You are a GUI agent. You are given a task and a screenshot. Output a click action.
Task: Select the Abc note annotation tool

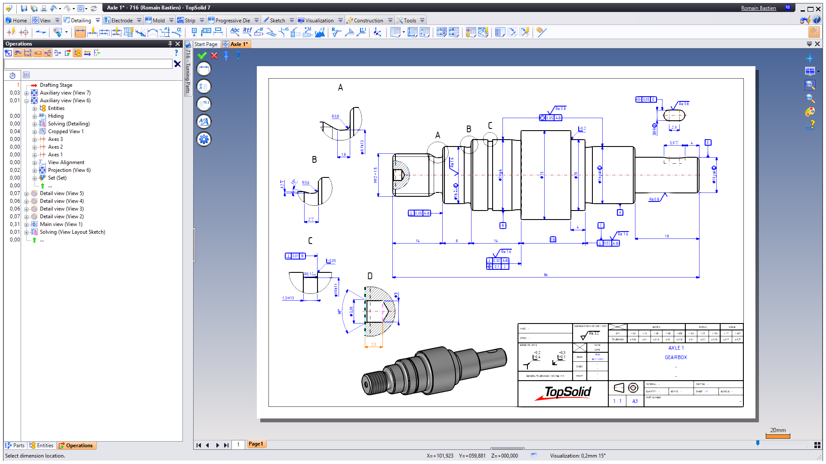235,32
